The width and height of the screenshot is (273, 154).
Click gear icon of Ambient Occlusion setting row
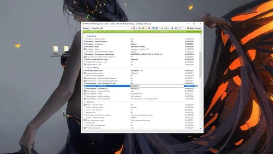point(84,105)
